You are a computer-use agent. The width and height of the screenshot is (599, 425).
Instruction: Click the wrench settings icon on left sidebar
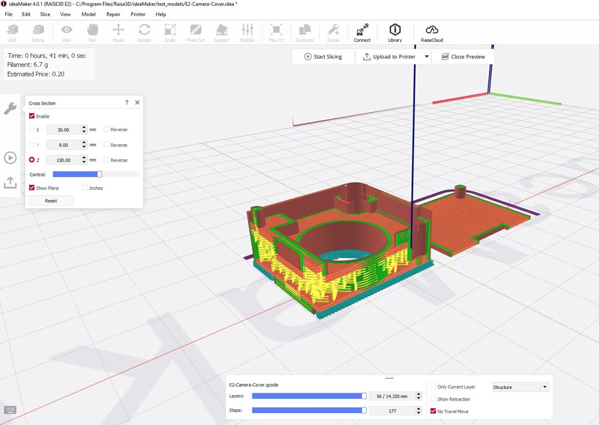[10, 108]
